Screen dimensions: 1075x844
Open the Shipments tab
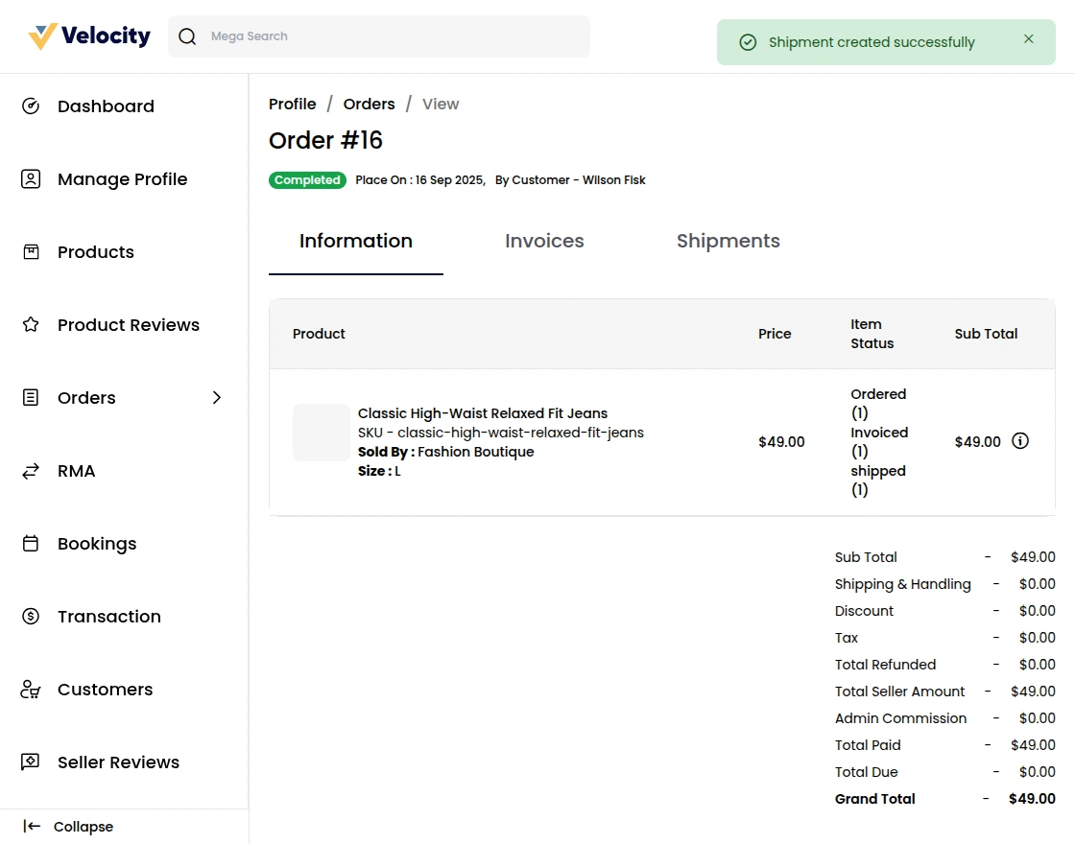[728, 242]
